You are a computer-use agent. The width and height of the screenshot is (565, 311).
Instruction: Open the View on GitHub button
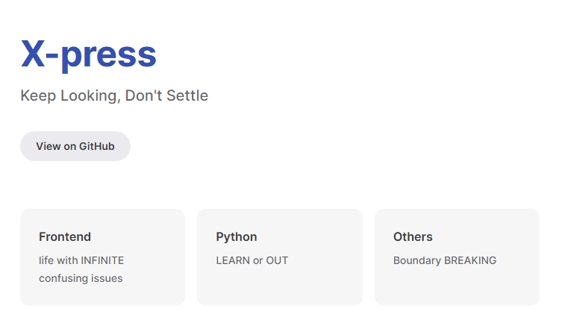(75, 146)
